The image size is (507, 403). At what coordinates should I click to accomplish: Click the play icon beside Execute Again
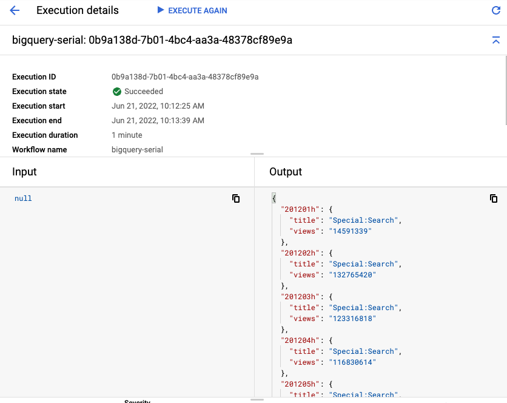[160, 10]
